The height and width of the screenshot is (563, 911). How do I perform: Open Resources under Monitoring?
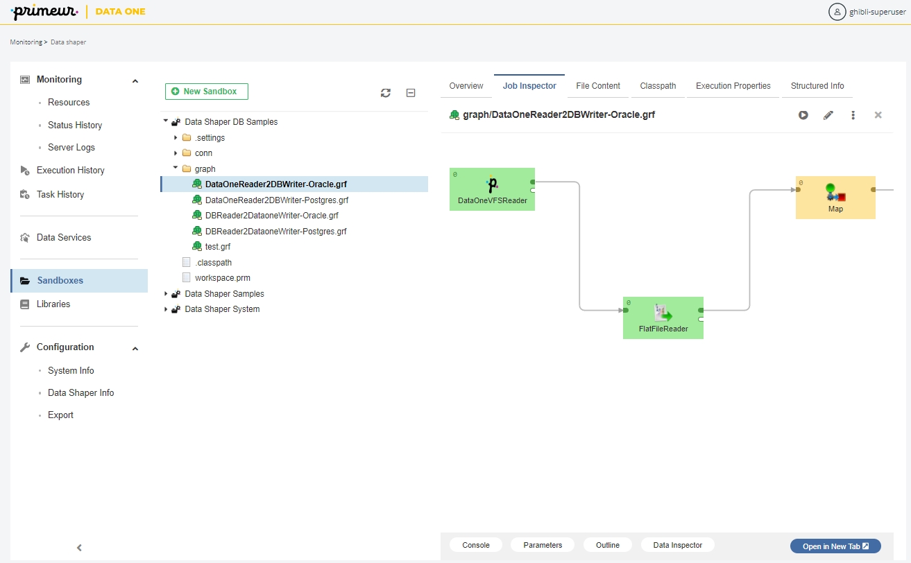pyautogui.click(x=69, y=103)
